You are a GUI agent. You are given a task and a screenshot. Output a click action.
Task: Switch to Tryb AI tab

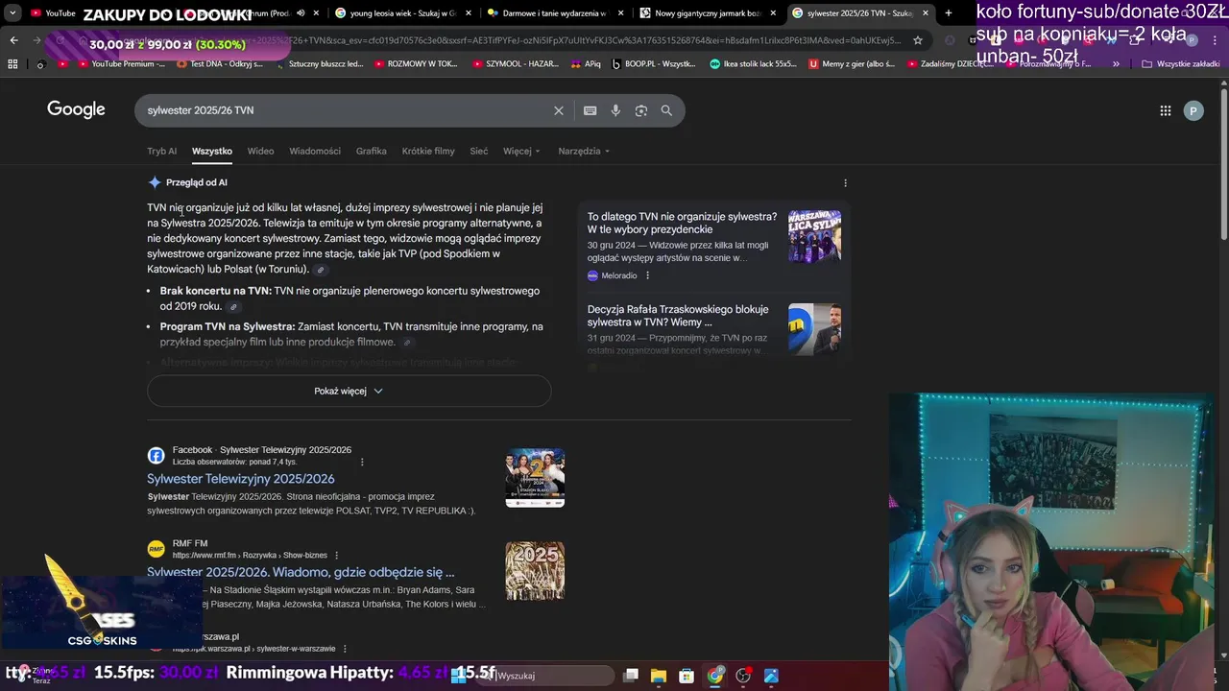coord(161,152)
